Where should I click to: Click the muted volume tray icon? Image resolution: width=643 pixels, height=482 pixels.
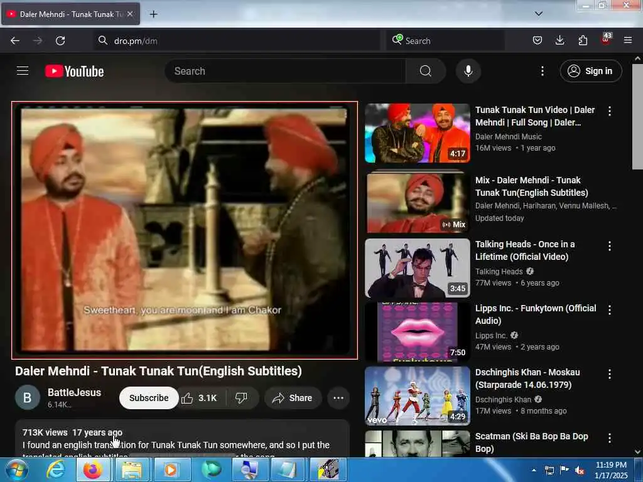[580, 471]
